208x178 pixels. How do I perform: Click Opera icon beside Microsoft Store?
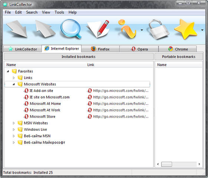pyautogui.click(x=26, y=117)
